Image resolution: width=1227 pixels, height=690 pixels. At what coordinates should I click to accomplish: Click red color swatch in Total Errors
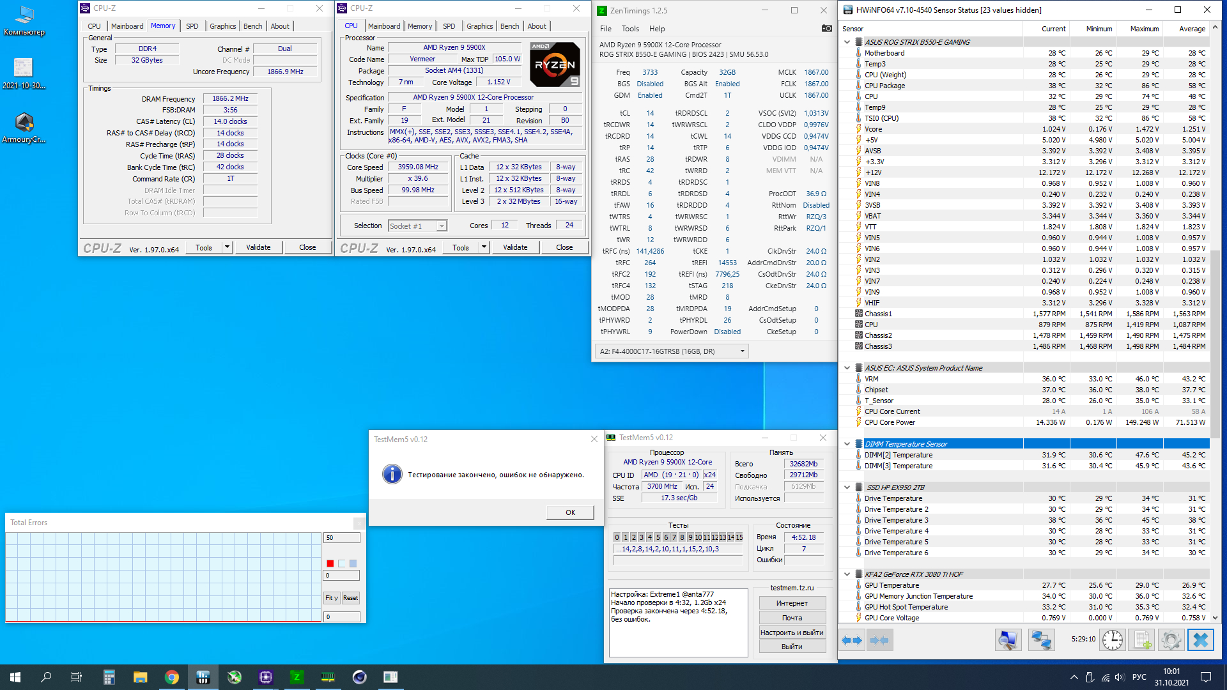click(x=330, y=563)
